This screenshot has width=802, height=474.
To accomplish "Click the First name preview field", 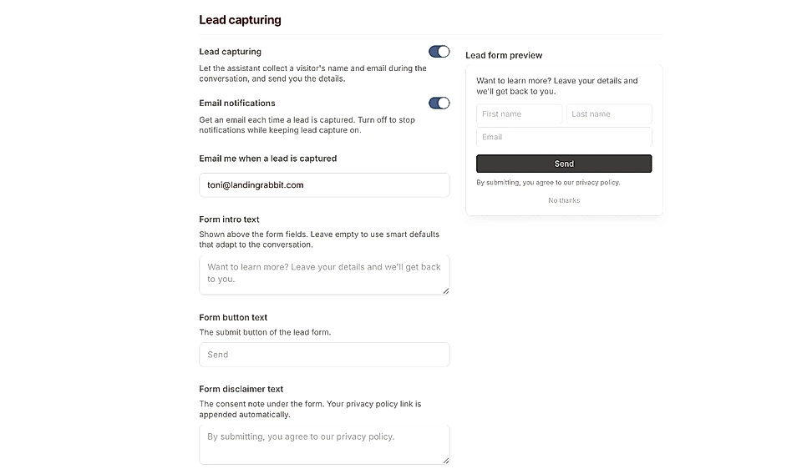I will point(519,113).
